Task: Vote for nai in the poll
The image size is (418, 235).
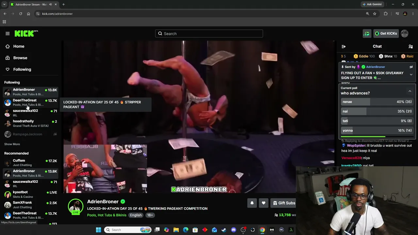Action: coord(377,111)
